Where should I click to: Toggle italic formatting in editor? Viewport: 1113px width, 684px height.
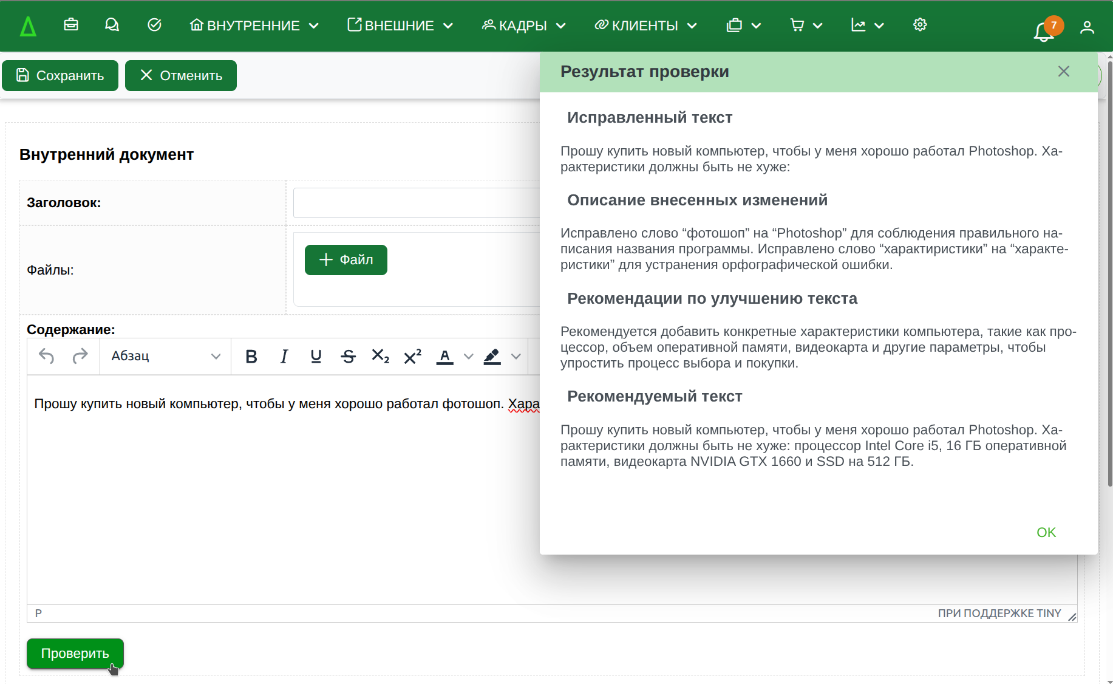[284, 357]
